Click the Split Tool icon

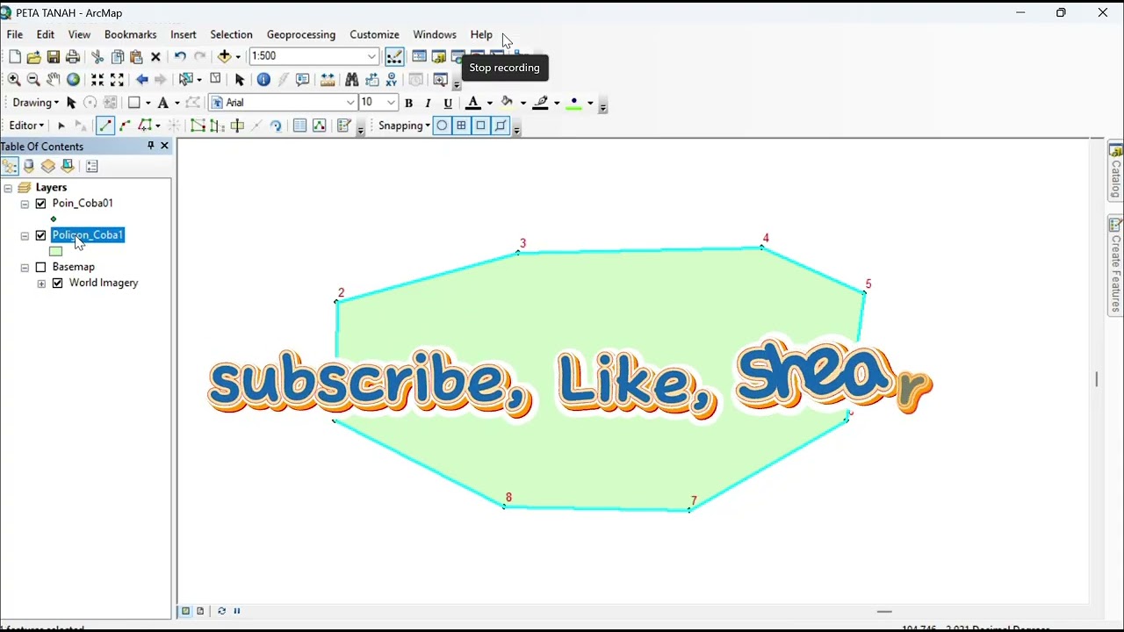point(256,126)
